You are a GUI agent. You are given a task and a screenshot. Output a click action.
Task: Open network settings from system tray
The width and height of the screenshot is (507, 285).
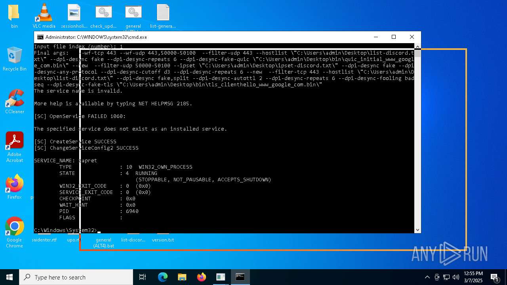[x=446, y=277]
